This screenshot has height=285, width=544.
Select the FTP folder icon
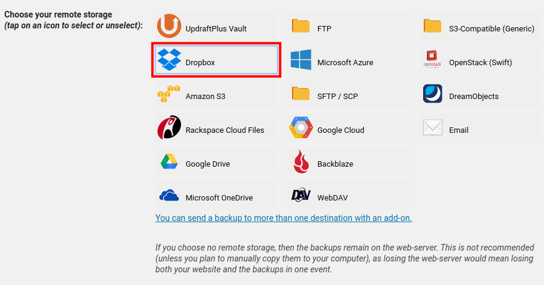[x=300, y=26]
